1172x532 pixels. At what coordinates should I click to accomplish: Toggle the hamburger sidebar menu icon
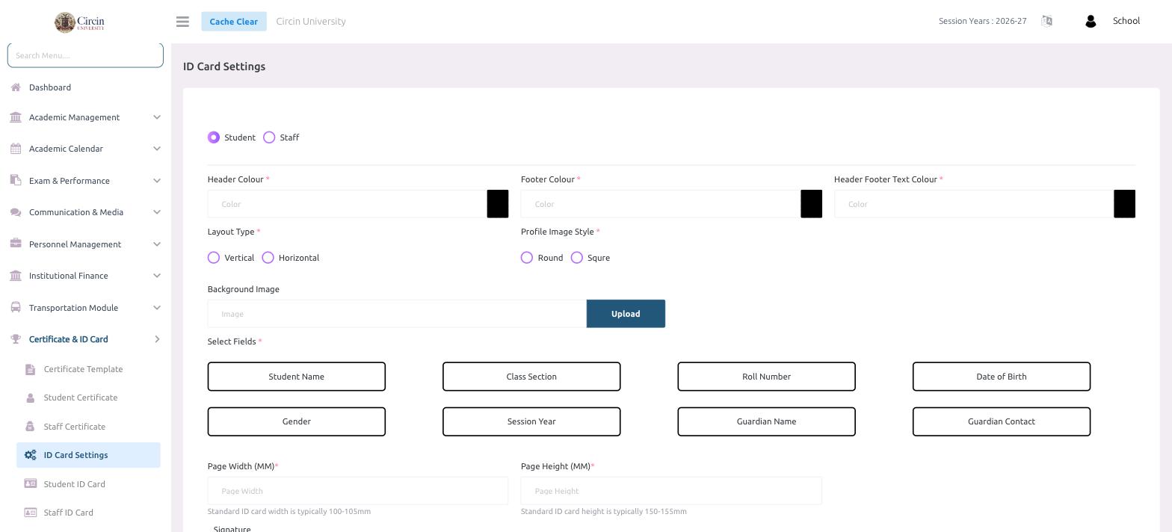tap(182, 22)
